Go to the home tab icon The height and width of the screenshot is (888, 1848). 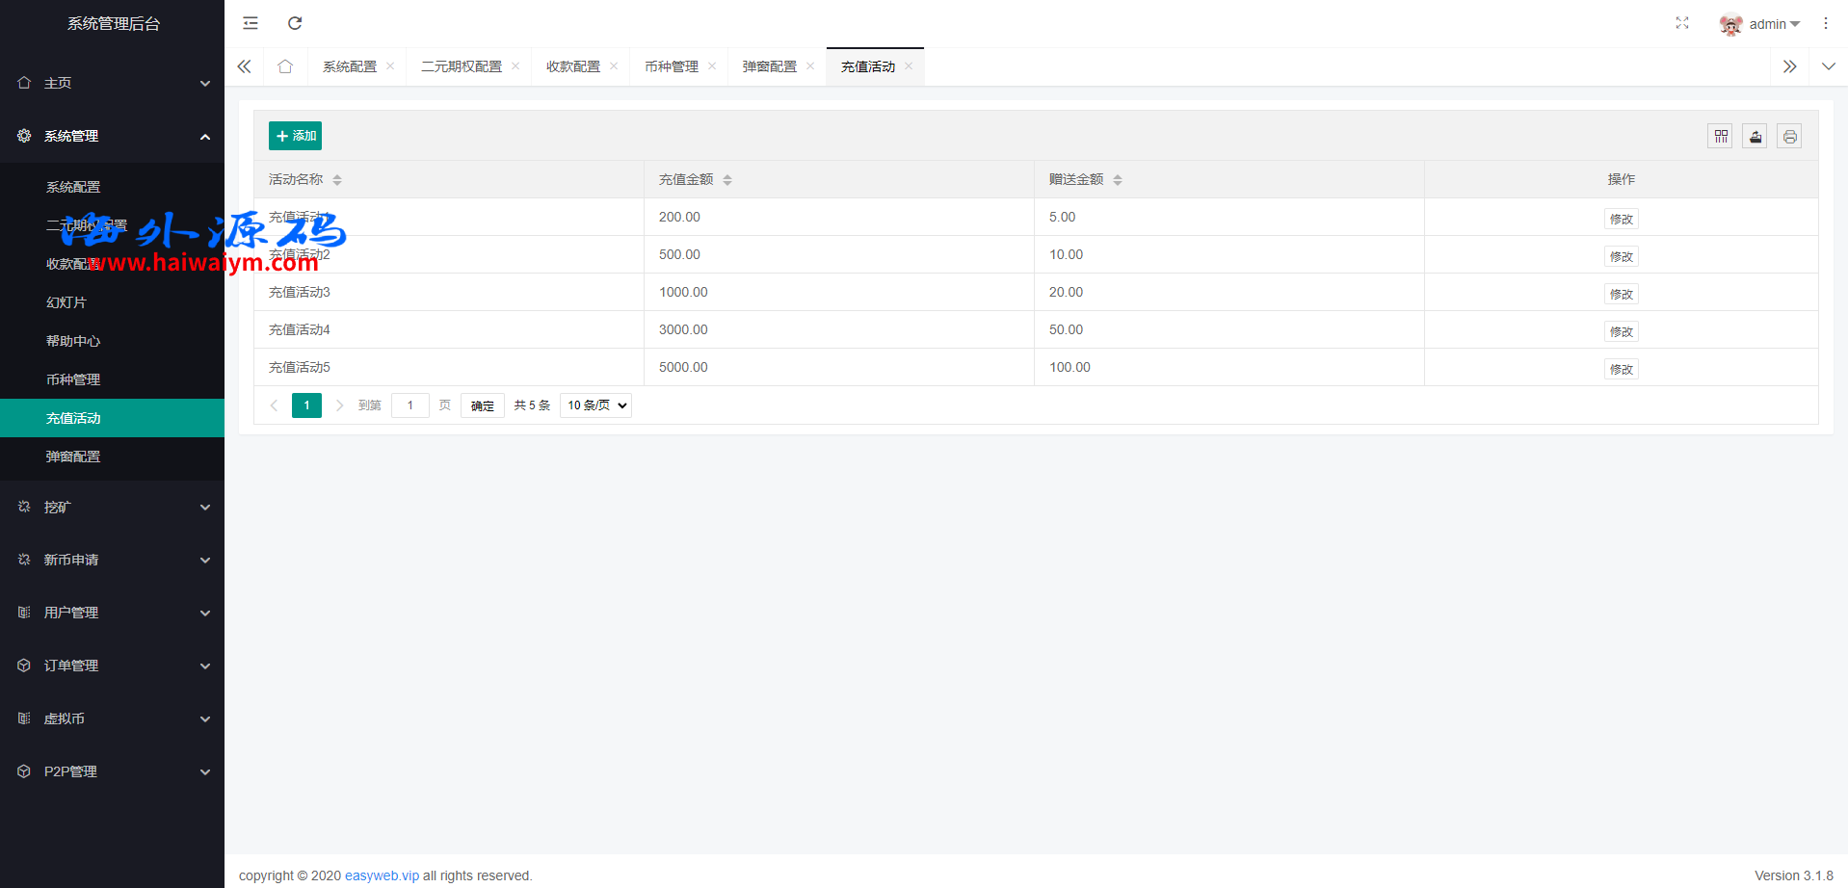[285, 66]
